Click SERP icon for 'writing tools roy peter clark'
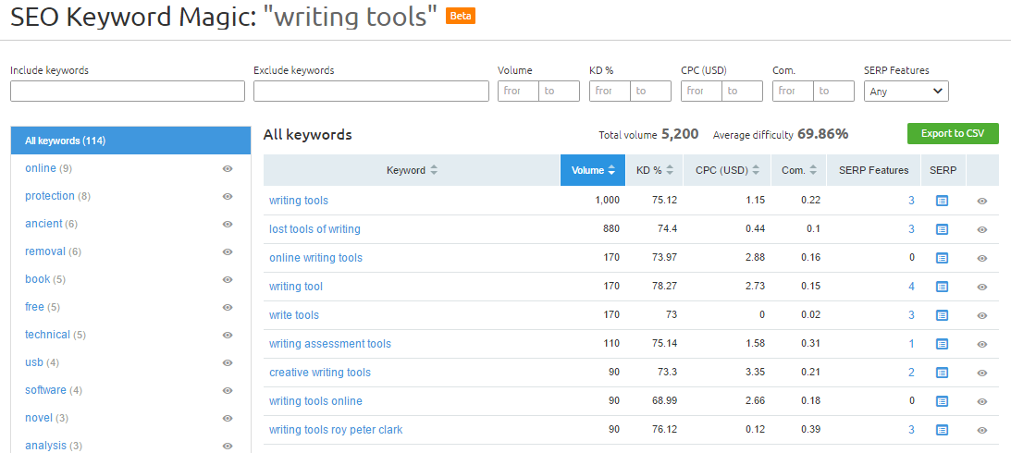1011x453 pixels. (x=942, y=430)
